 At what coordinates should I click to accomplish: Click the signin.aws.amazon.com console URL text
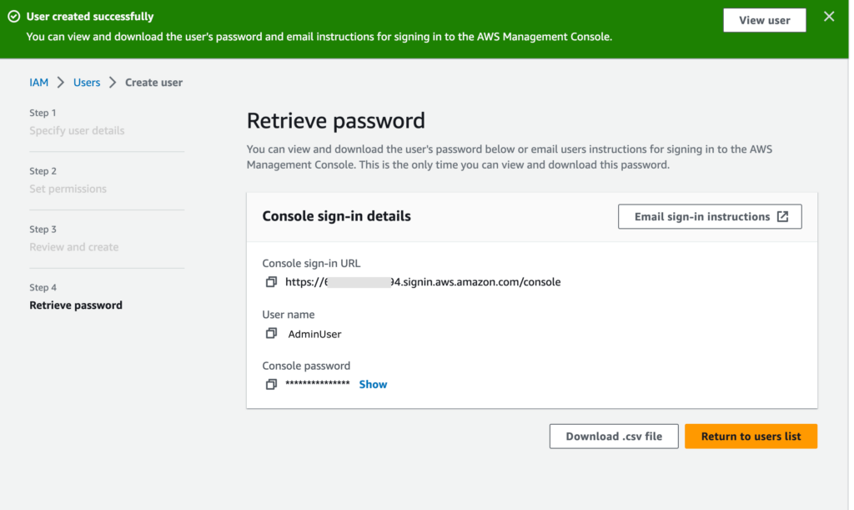click(423, 282)
